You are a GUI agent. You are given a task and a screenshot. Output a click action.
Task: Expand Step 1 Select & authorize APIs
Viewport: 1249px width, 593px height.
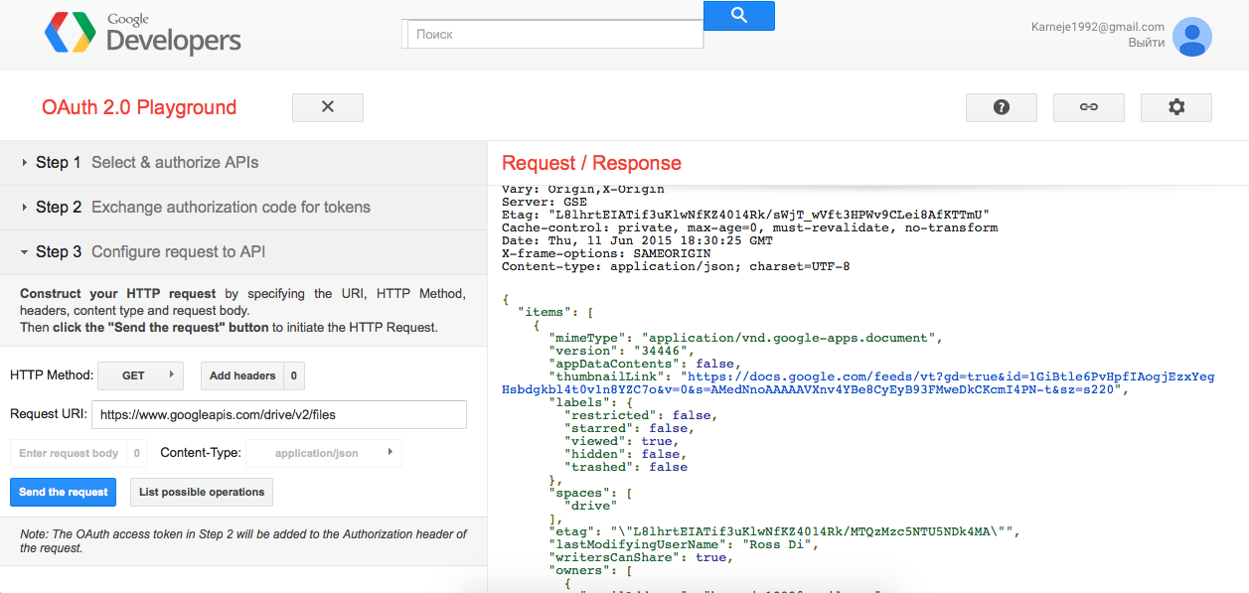(243, 163)
